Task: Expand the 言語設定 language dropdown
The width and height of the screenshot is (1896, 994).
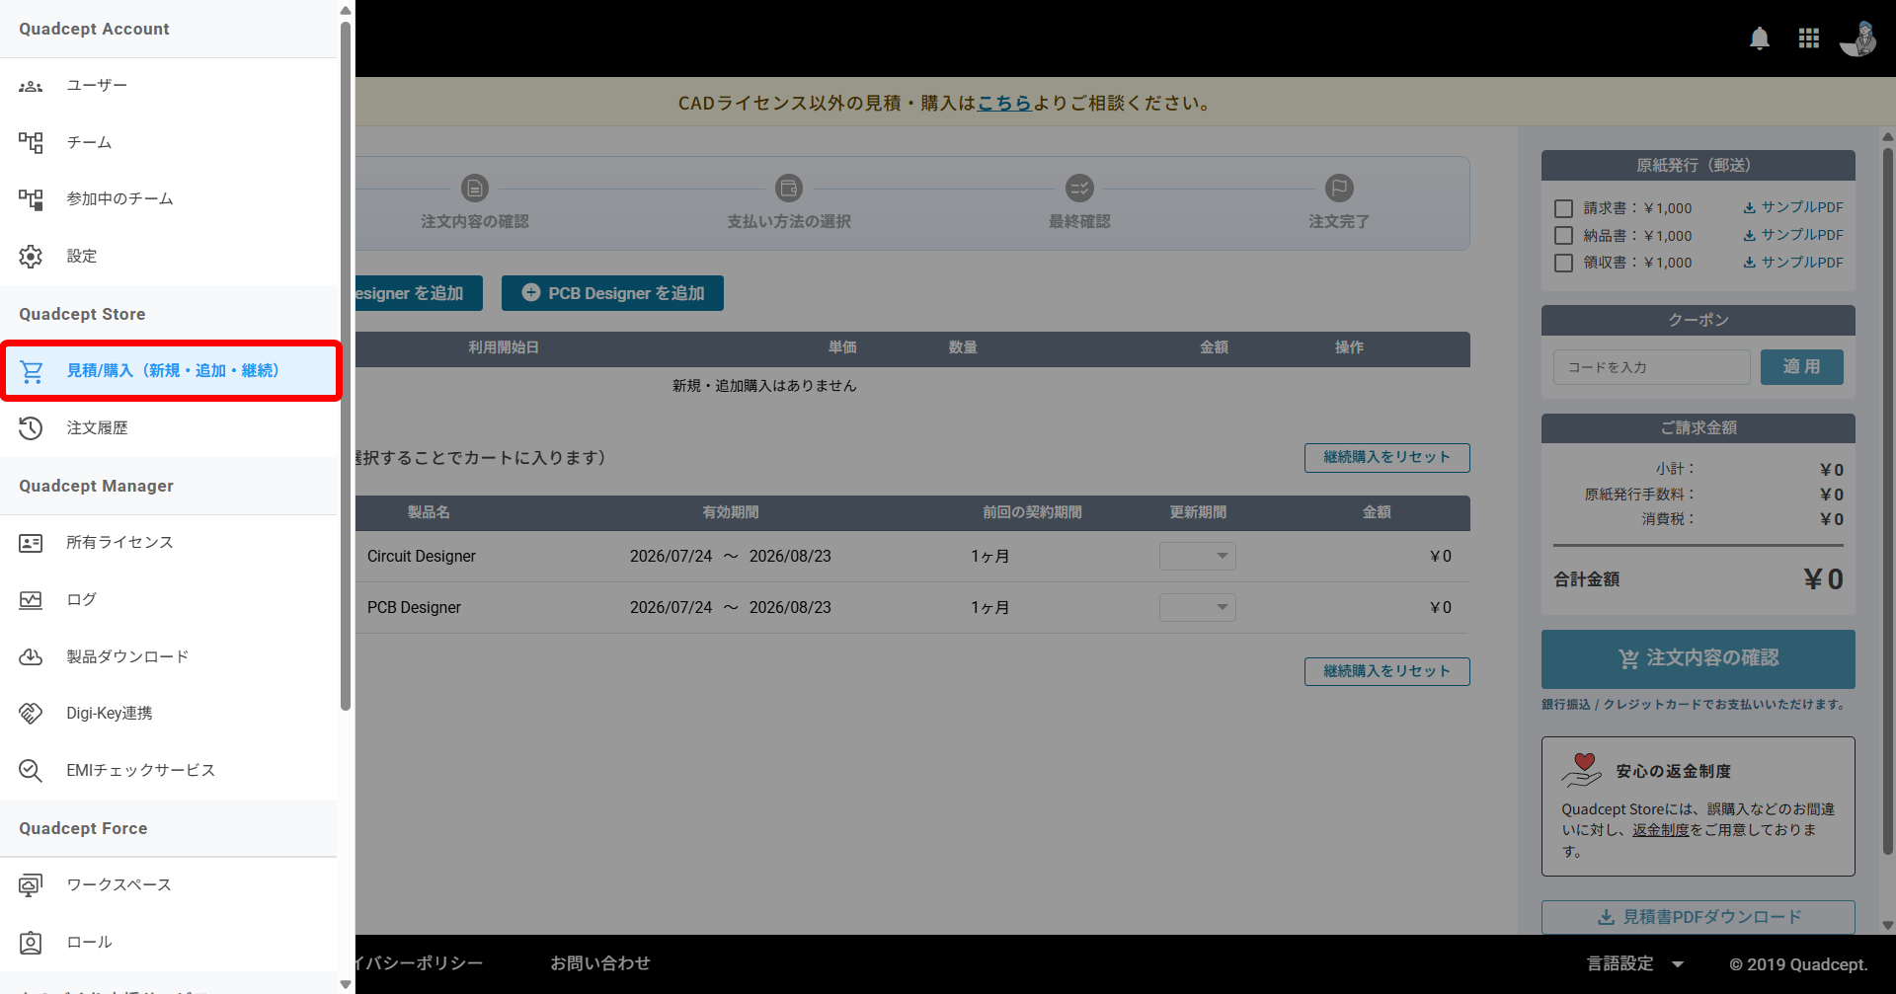Action: (x=1635, y=964)
